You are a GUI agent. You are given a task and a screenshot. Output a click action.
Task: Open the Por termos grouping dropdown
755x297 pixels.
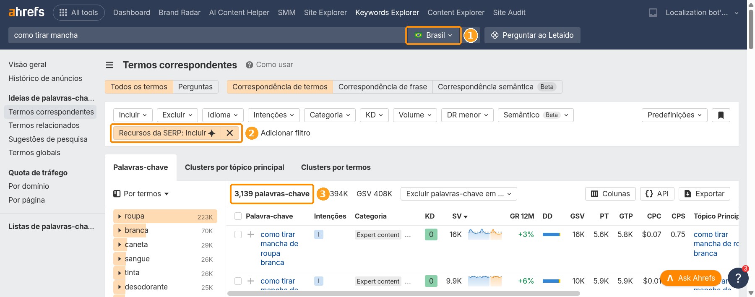(x=141, y=194)
